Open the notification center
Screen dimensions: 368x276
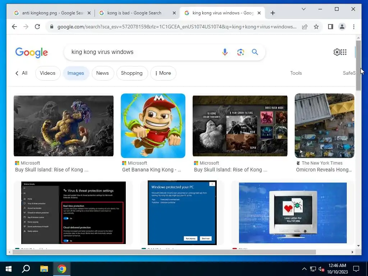(356, 269)
